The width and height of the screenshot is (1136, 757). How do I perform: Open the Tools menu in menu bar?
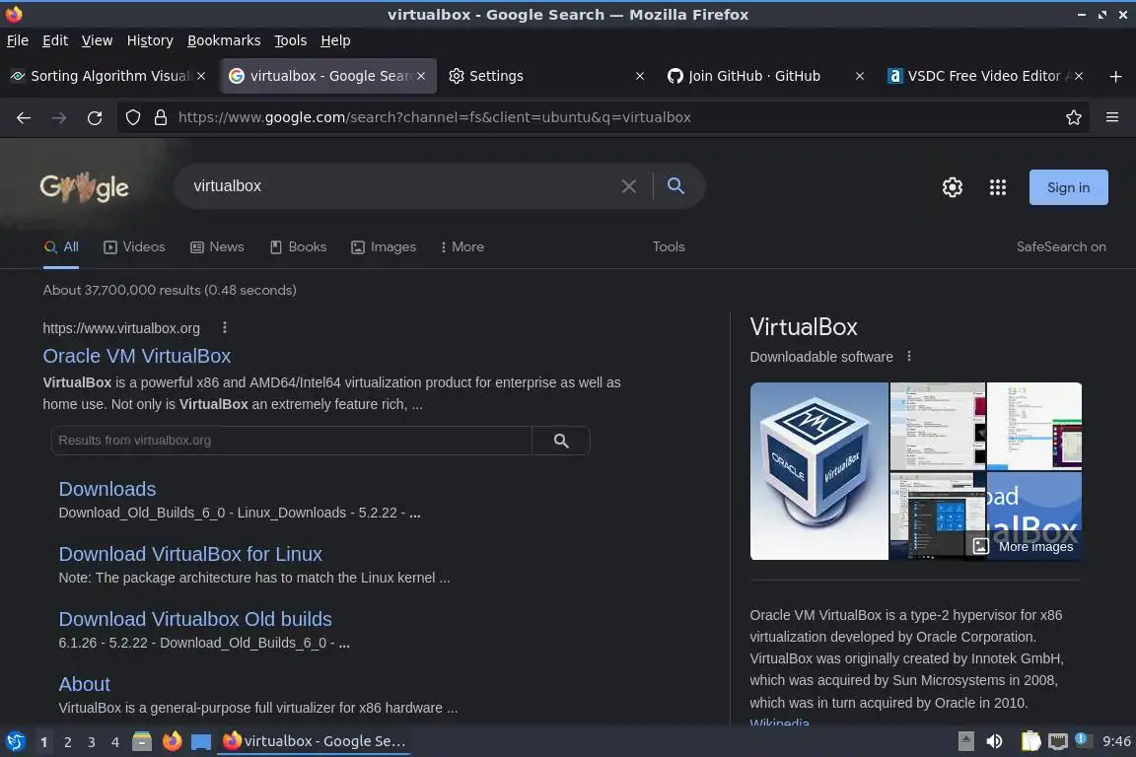pyautogui.click(x=291, y=40)
